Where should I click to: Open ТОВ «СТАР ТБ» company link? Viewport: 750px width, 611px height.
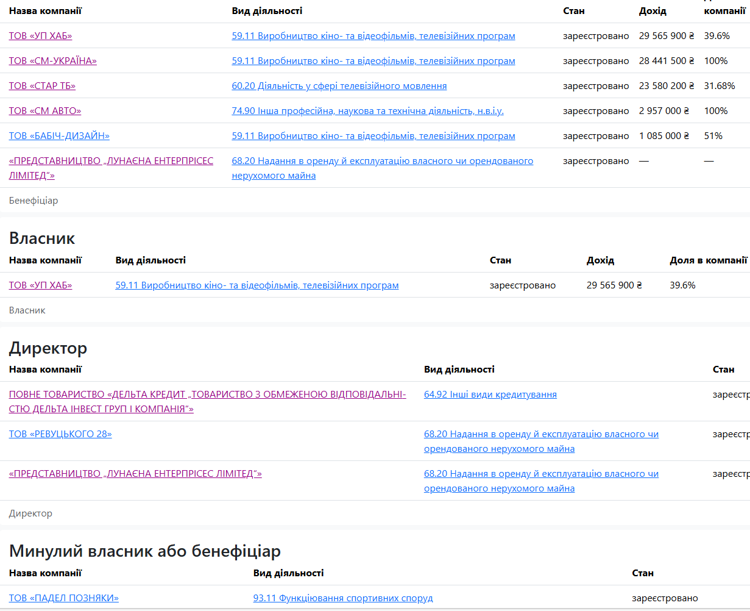point(42,86)
